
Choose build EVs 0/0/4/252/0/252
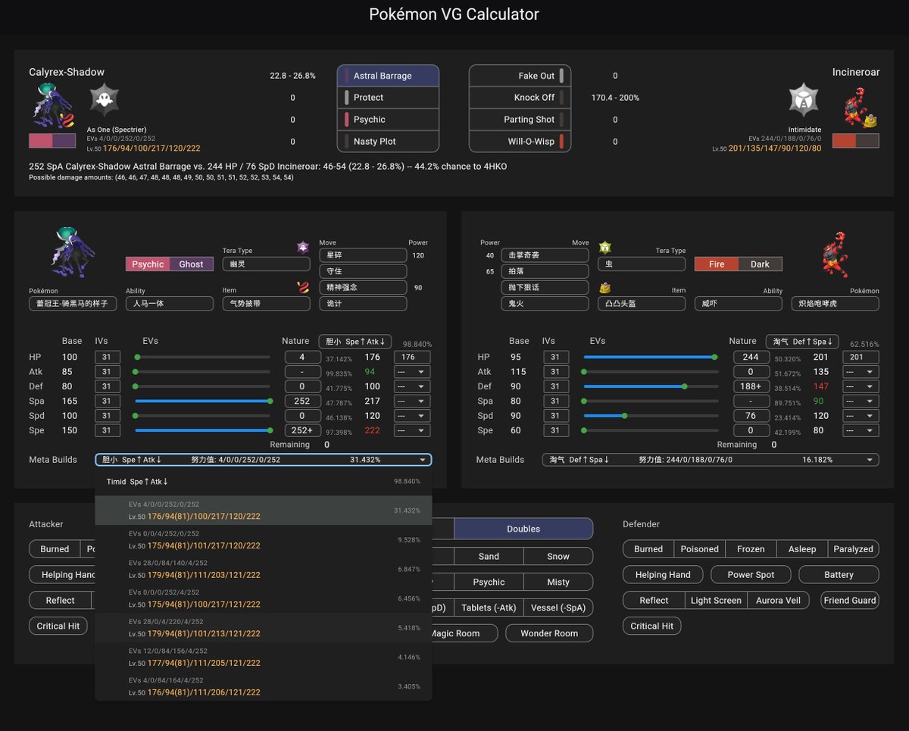point(264,540)
